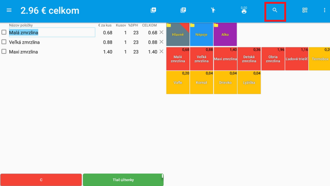Click the customer person icon
The image size is (330, 186).
click(213, 10)
